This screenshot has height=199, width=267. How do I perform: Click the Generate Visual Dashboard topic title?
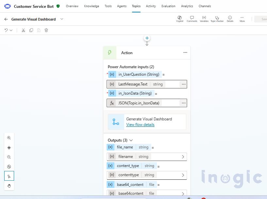click(34, 19)
